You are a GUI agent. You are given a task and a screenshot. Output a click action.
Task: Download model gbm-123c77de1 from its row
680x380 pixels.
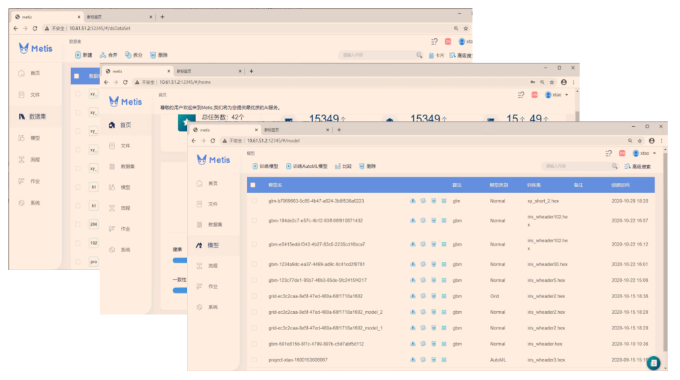413,280
